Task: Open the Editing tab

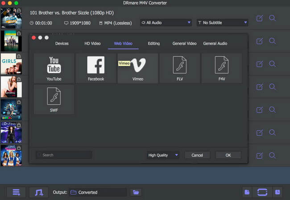Action: point(153,44)
